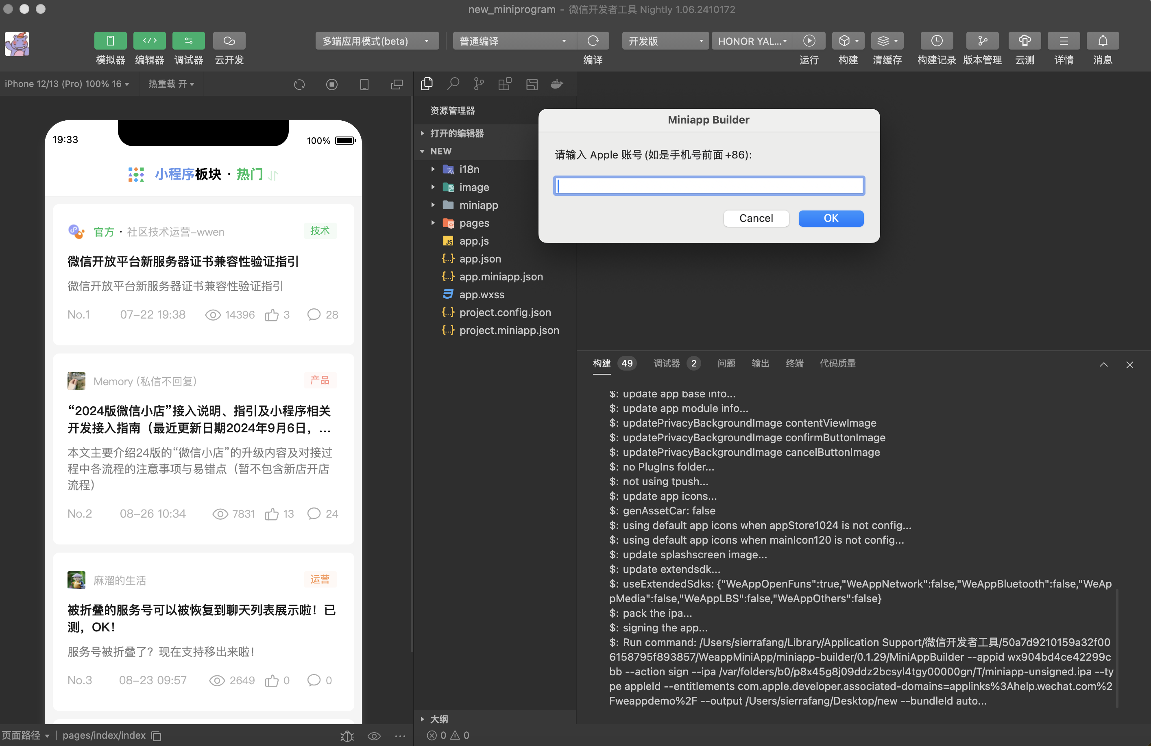Switch to the 问题 problems tab
Screen dimensions: 1151x746
pos(726,363)
